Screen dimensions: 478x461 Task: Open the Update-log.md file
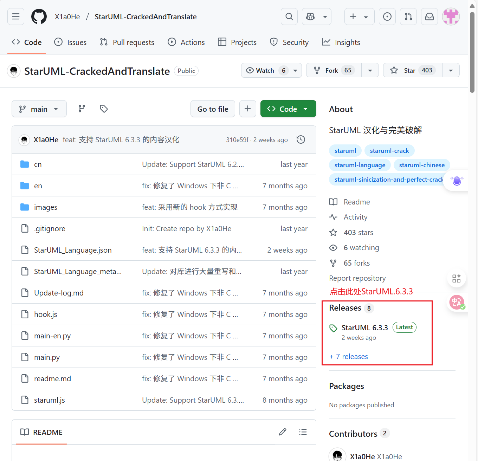pos(59,293)
